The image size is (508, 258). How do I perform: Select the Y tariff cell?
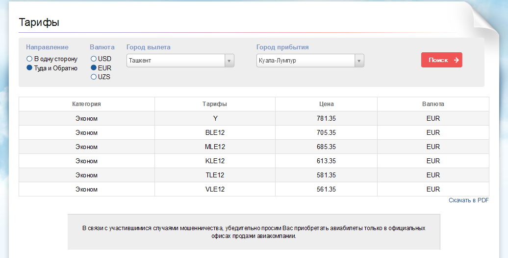pyautogui.click(x=215, y=118)
